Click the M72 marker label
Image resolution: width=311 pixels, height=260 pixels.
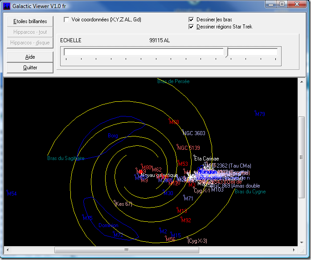point(119,235)
